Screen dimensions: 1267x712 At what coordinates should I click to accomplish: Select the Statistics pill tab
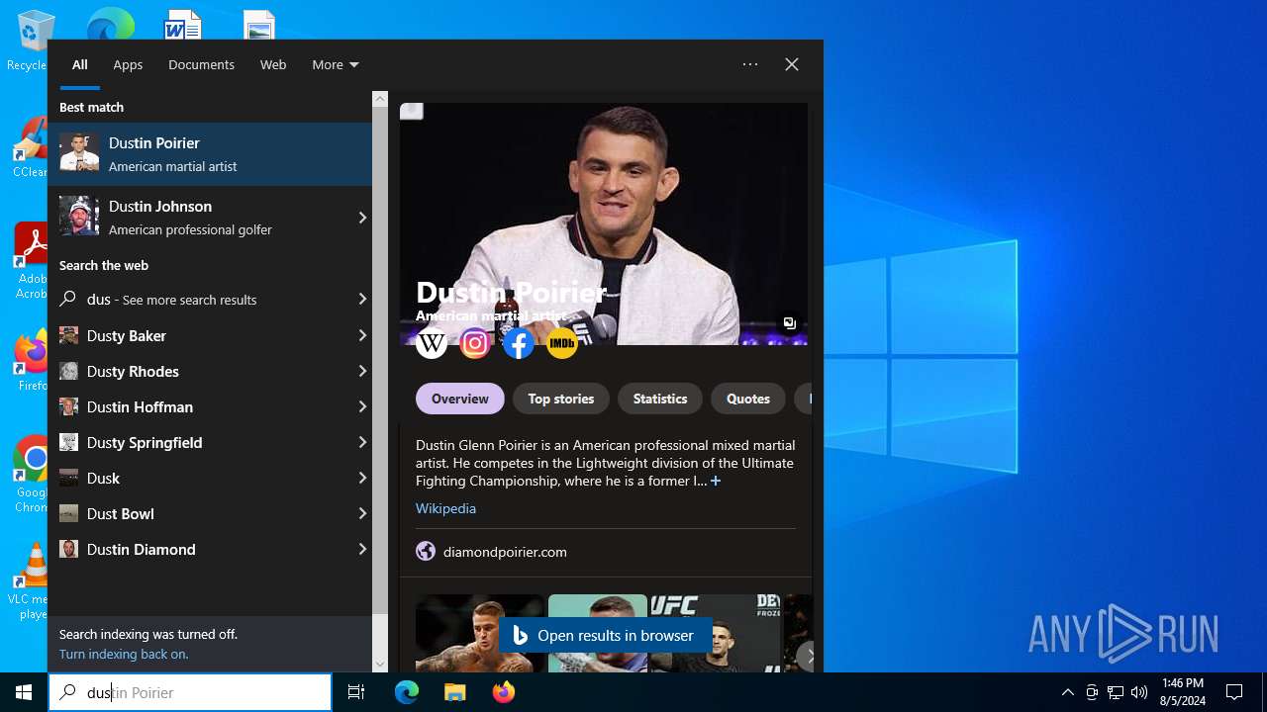tap(660, 399)
